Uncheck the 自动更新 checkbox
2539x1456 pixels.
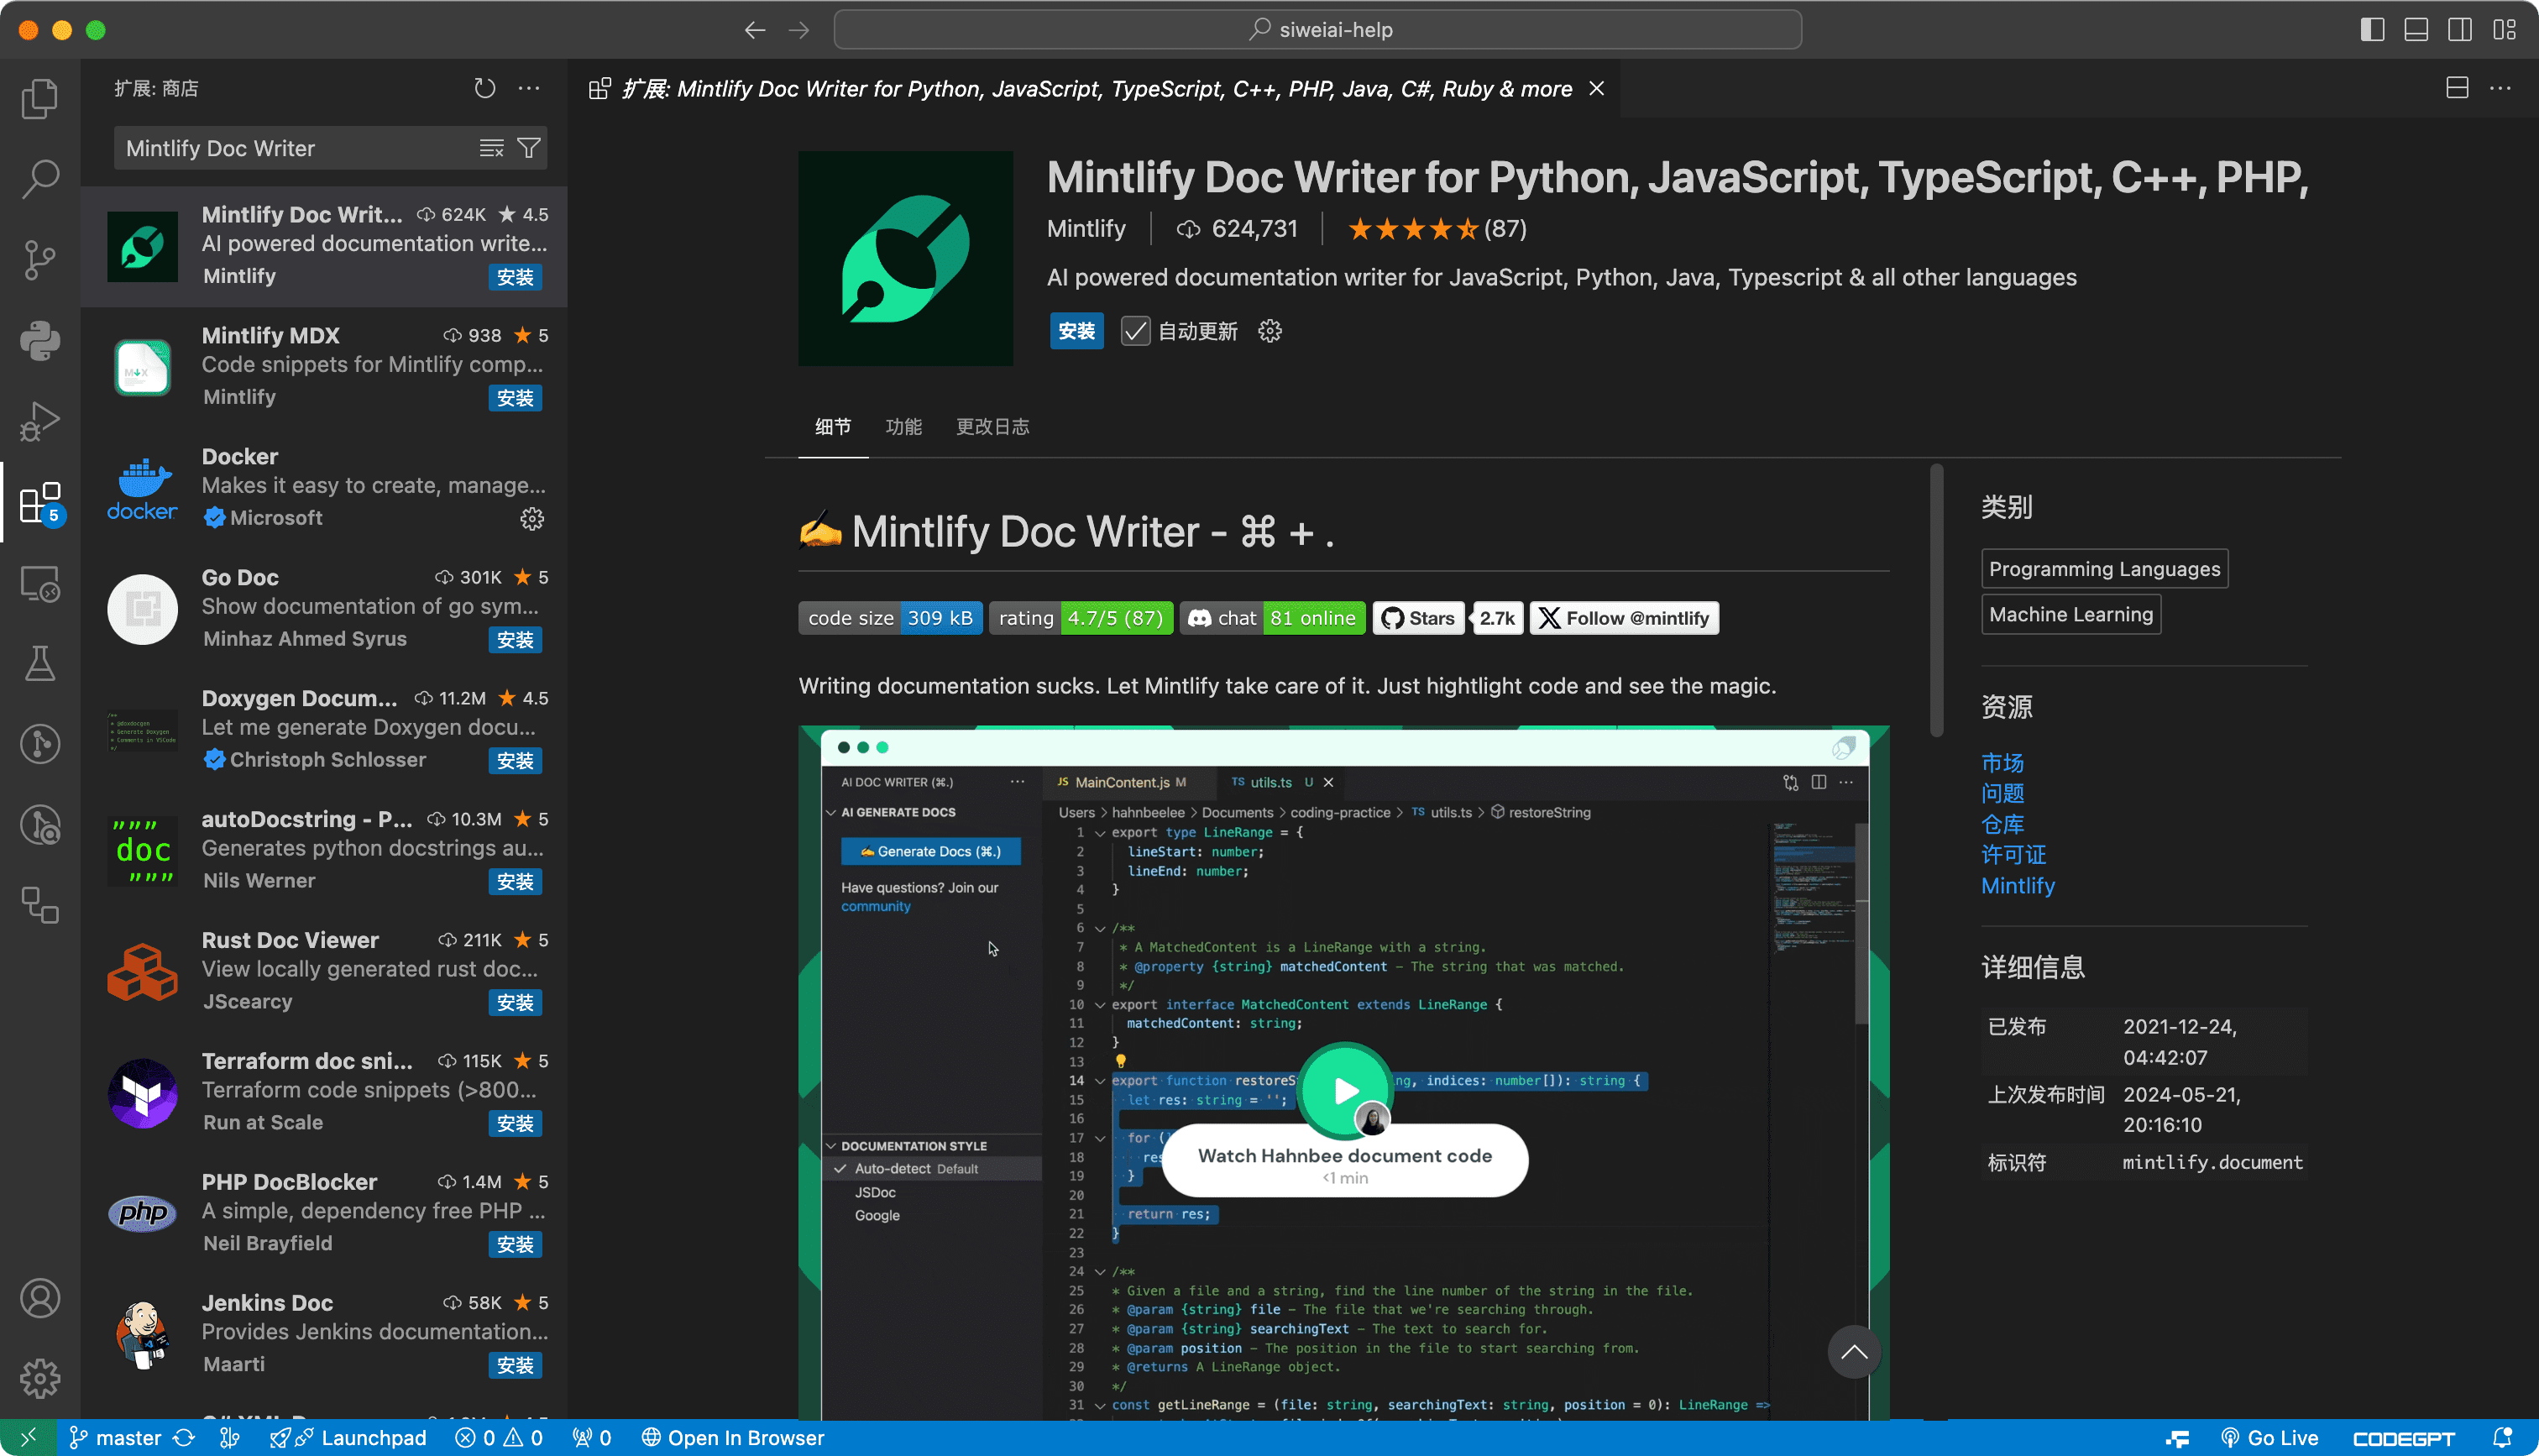click(1134, 330)
